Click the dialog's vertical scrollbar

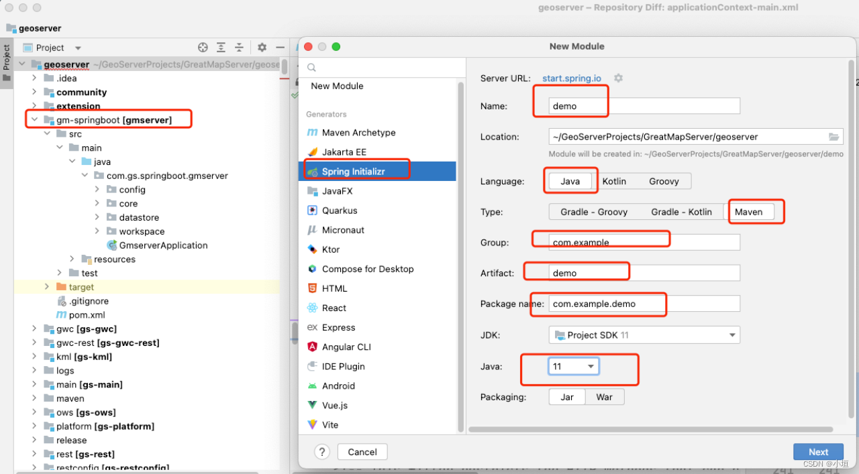tap(851, 238)
